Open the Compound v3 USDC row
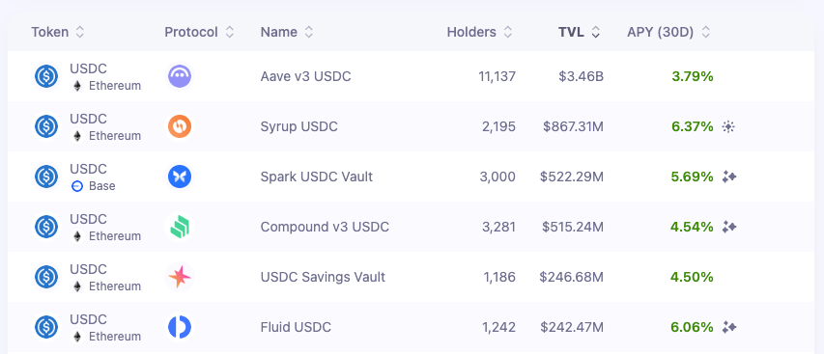The width and height of the screenshot is (824, 354). point(412,227)
